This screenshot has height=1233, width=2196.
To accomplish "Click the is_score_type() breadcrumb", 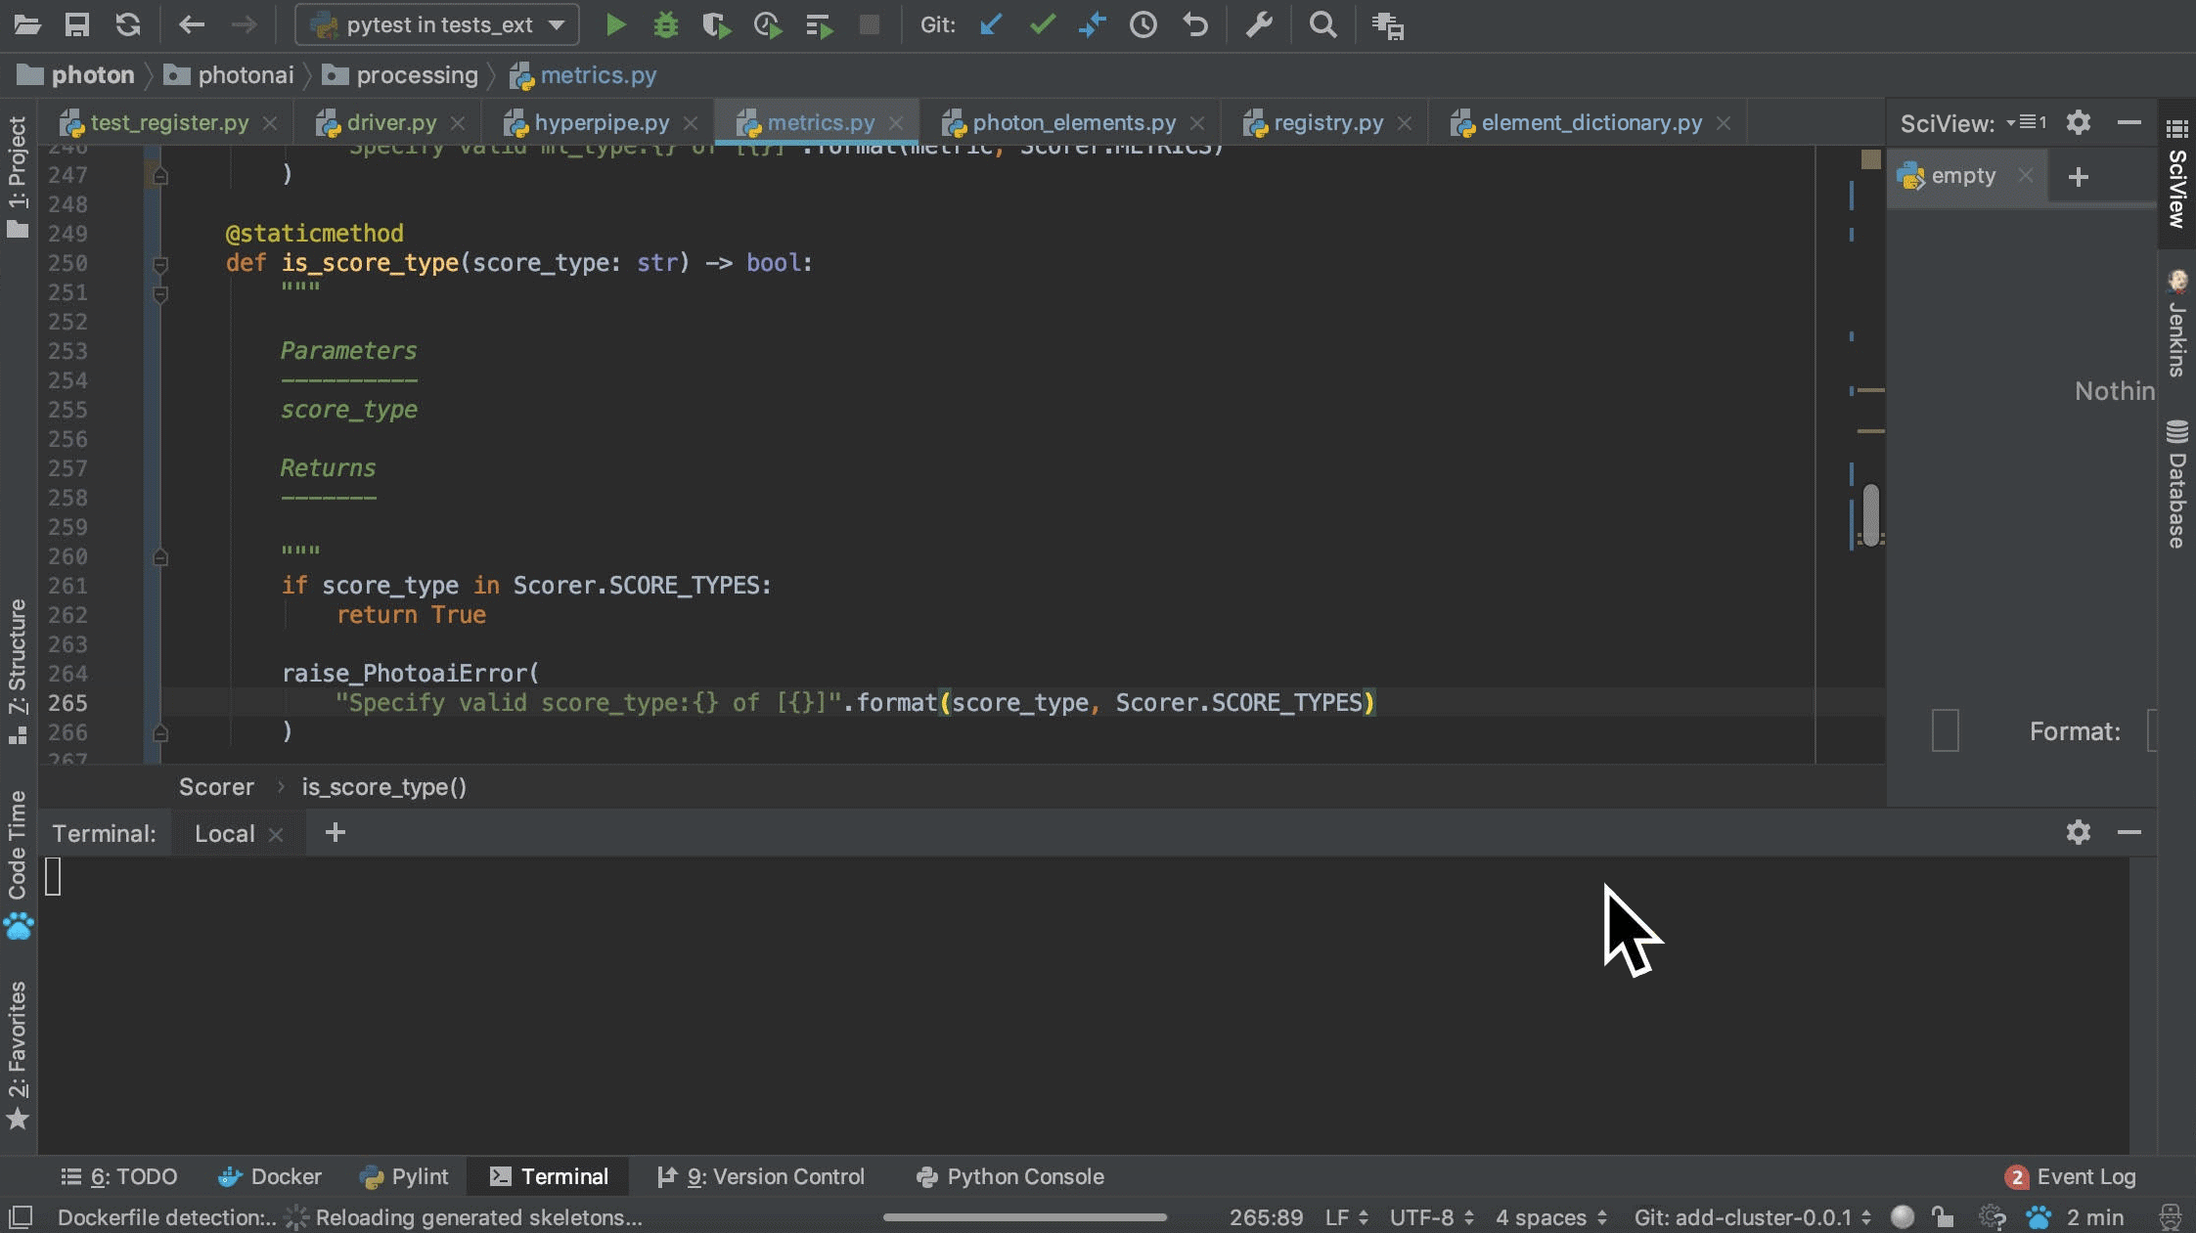I will tap(383, 787).
